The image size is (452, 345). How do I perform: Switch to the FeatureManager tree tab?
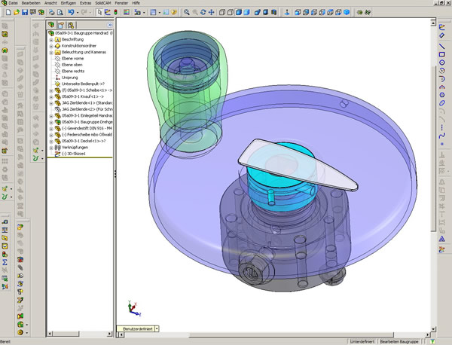click(53, 25)
